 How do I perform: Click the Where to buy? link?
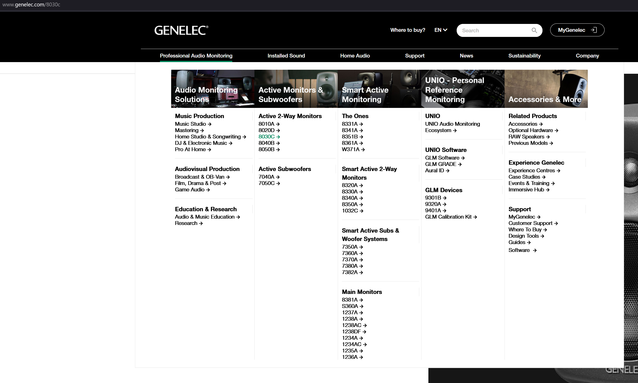408,30
